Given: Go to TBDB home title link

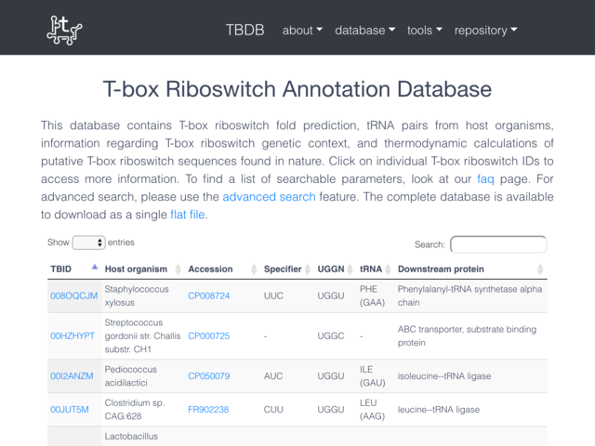Looking at the screenshot, I should pos(245,30).
